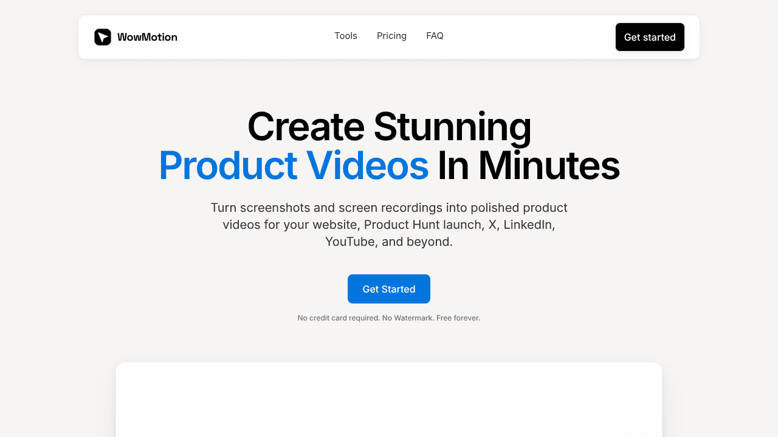Screen dimensions: 778x437
Task: Click the black Get started button
Action: tap(650, 37)
